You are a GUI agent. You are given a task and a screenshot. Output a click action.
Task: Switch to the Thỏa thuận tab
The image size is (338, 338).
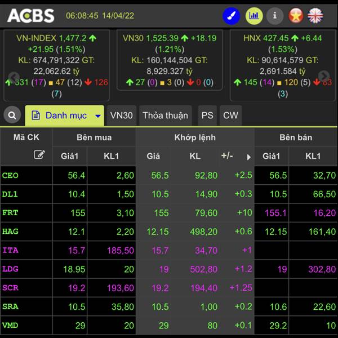point(165,115)
